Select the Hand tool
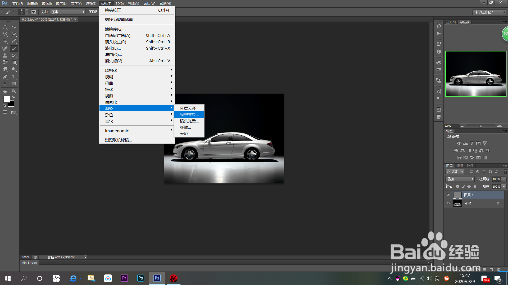The image size is (508, 285). point(5,91)
